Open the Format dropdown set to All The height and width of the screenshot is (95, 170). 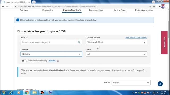pos(116,54)
